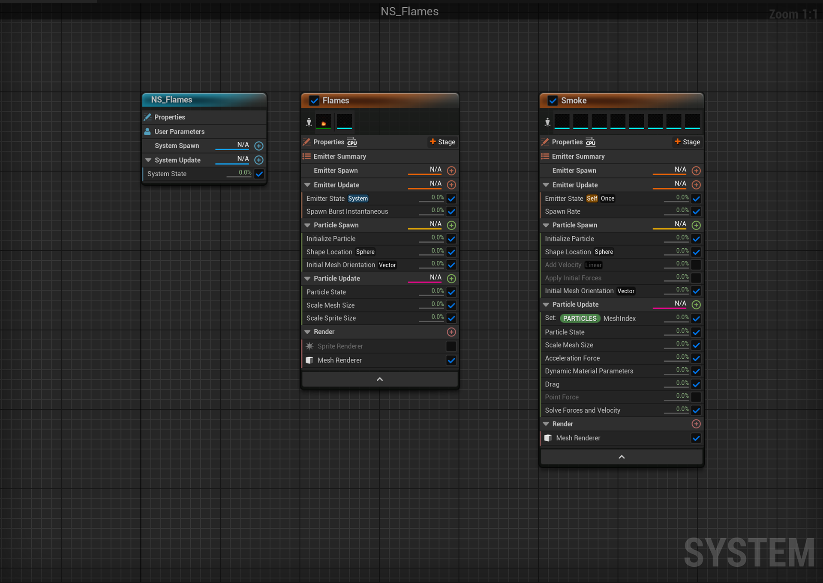
Task: Select the Smoke Acceleration Force module
Action: (x=572, y=358)
